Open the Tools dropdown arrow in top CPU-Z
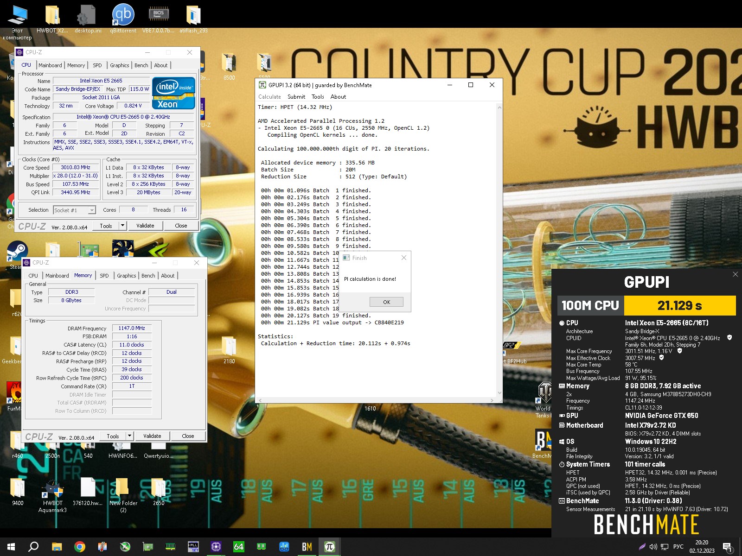This screenshot has height=556, width=742. (122, 226)
